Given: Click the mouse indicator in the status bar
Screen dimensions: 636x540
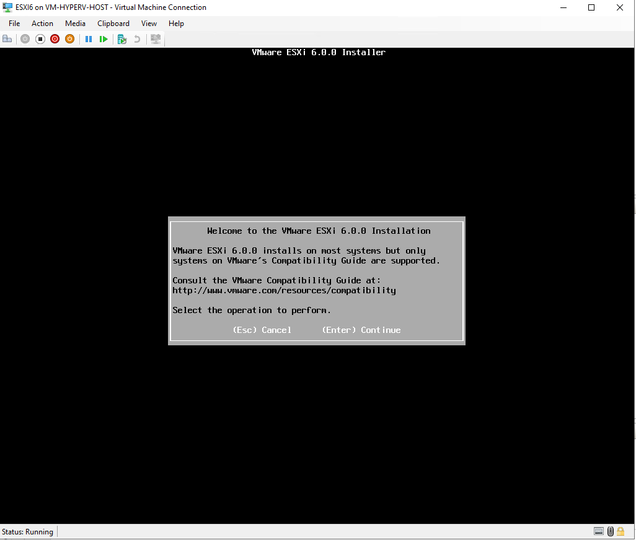Looking at the screenshot, I should 611,531.
